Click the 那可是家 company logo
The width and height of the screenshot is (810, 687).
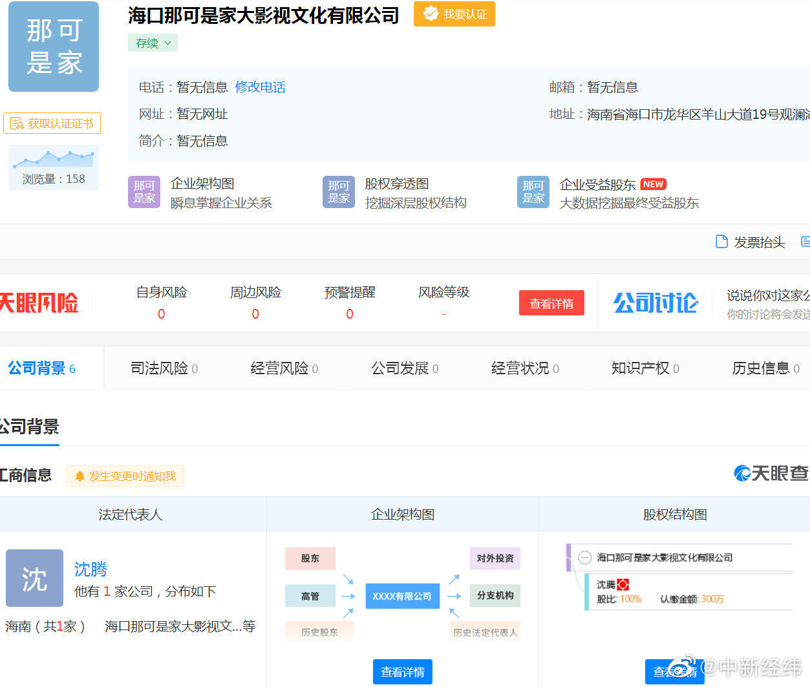(54, 47)
